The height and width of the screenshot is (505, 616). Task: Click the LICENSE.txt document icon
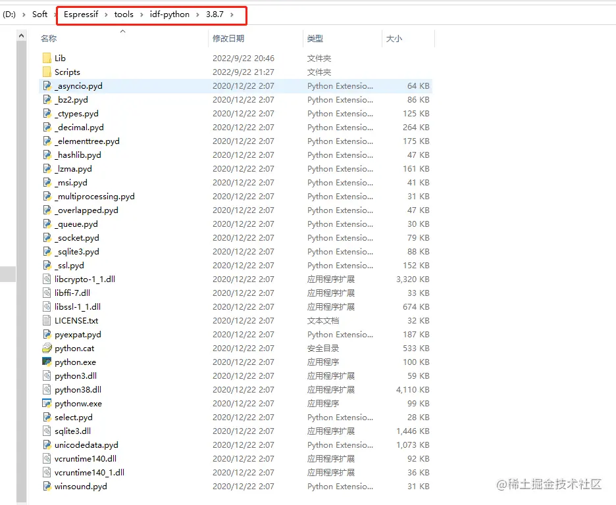click(x=47, y=321)
